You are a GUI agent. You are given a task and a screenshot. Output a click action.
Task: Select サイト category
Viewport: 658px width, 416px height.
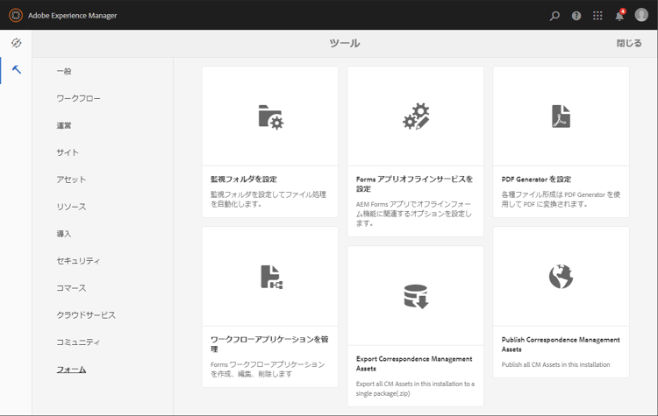[x=68, y=152]
